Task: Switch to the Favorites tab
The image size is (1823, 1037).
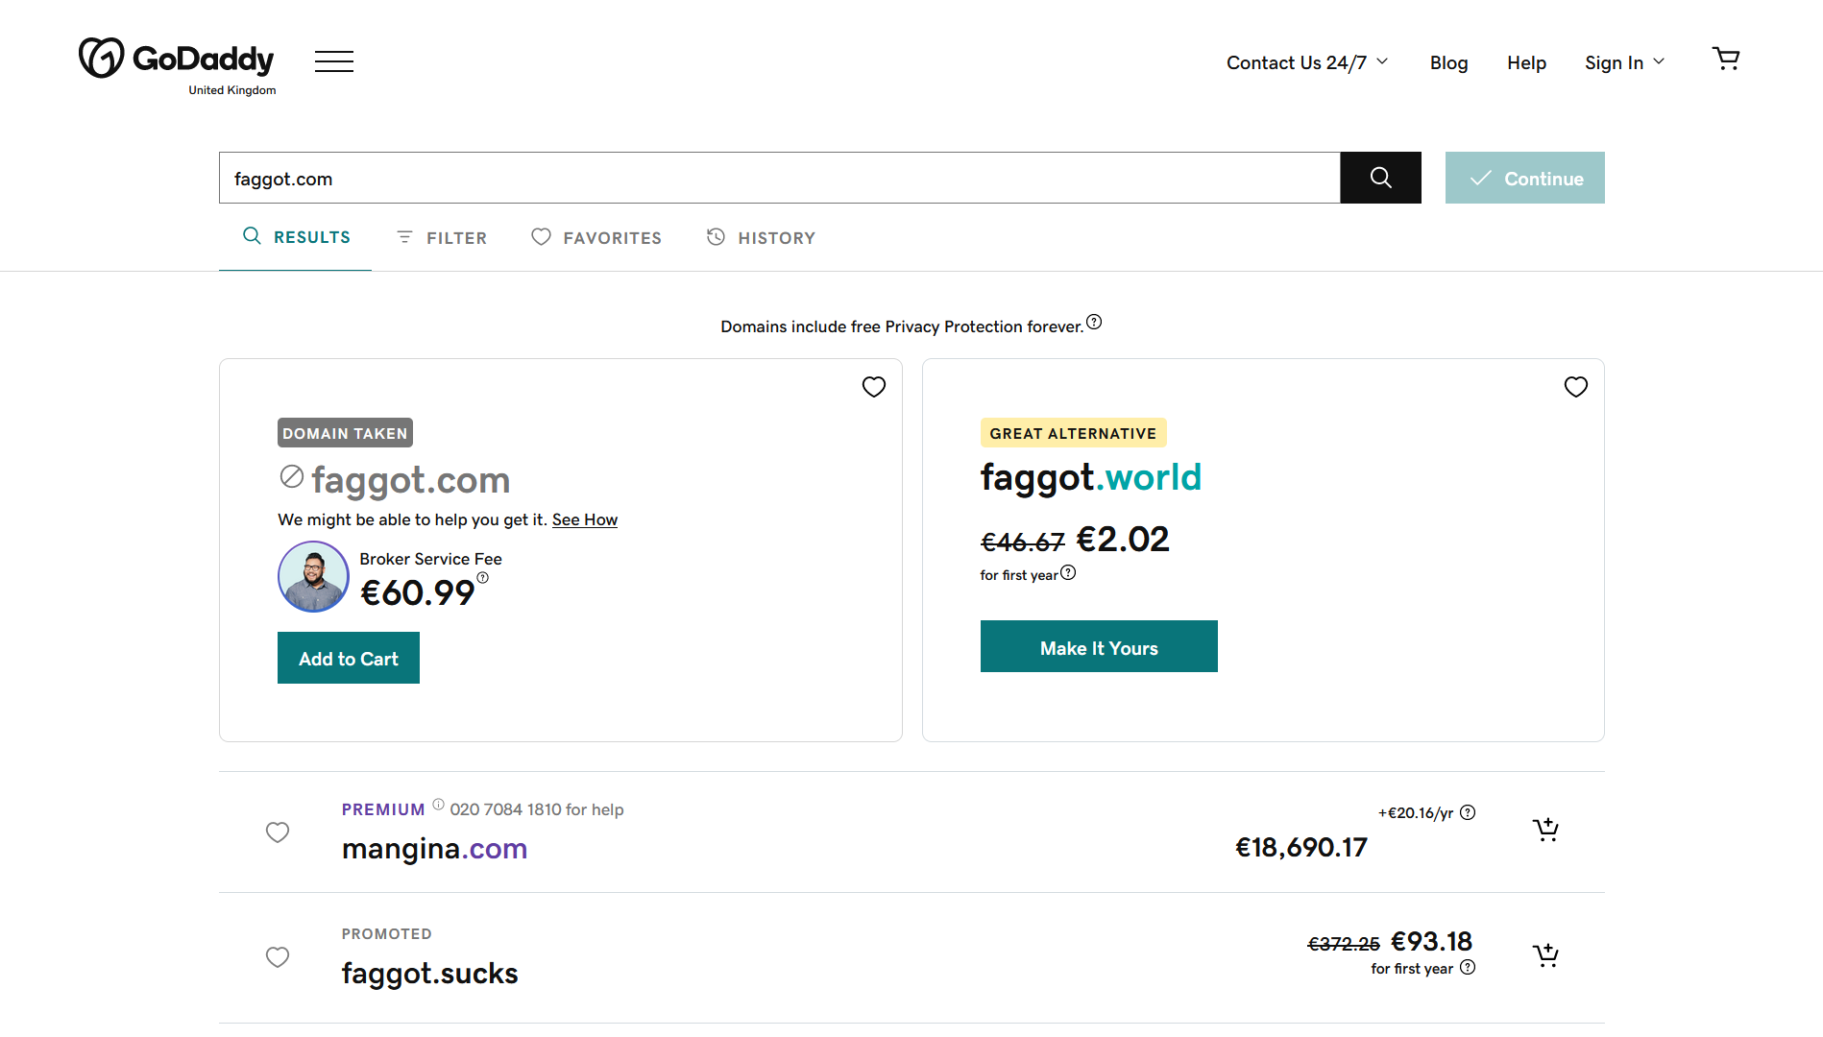Action: [x=596, y=237]
